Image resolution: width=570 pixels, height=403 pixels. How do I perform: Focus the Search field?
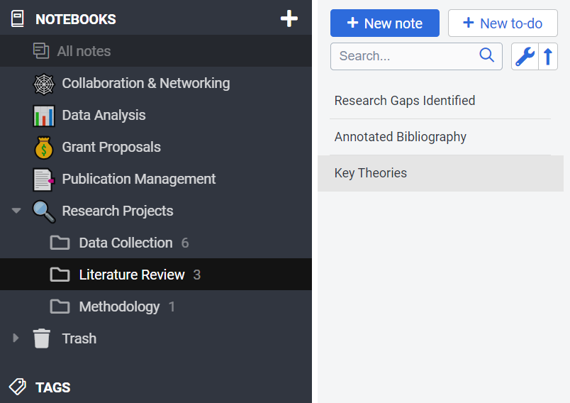click(x=406, y=56)
